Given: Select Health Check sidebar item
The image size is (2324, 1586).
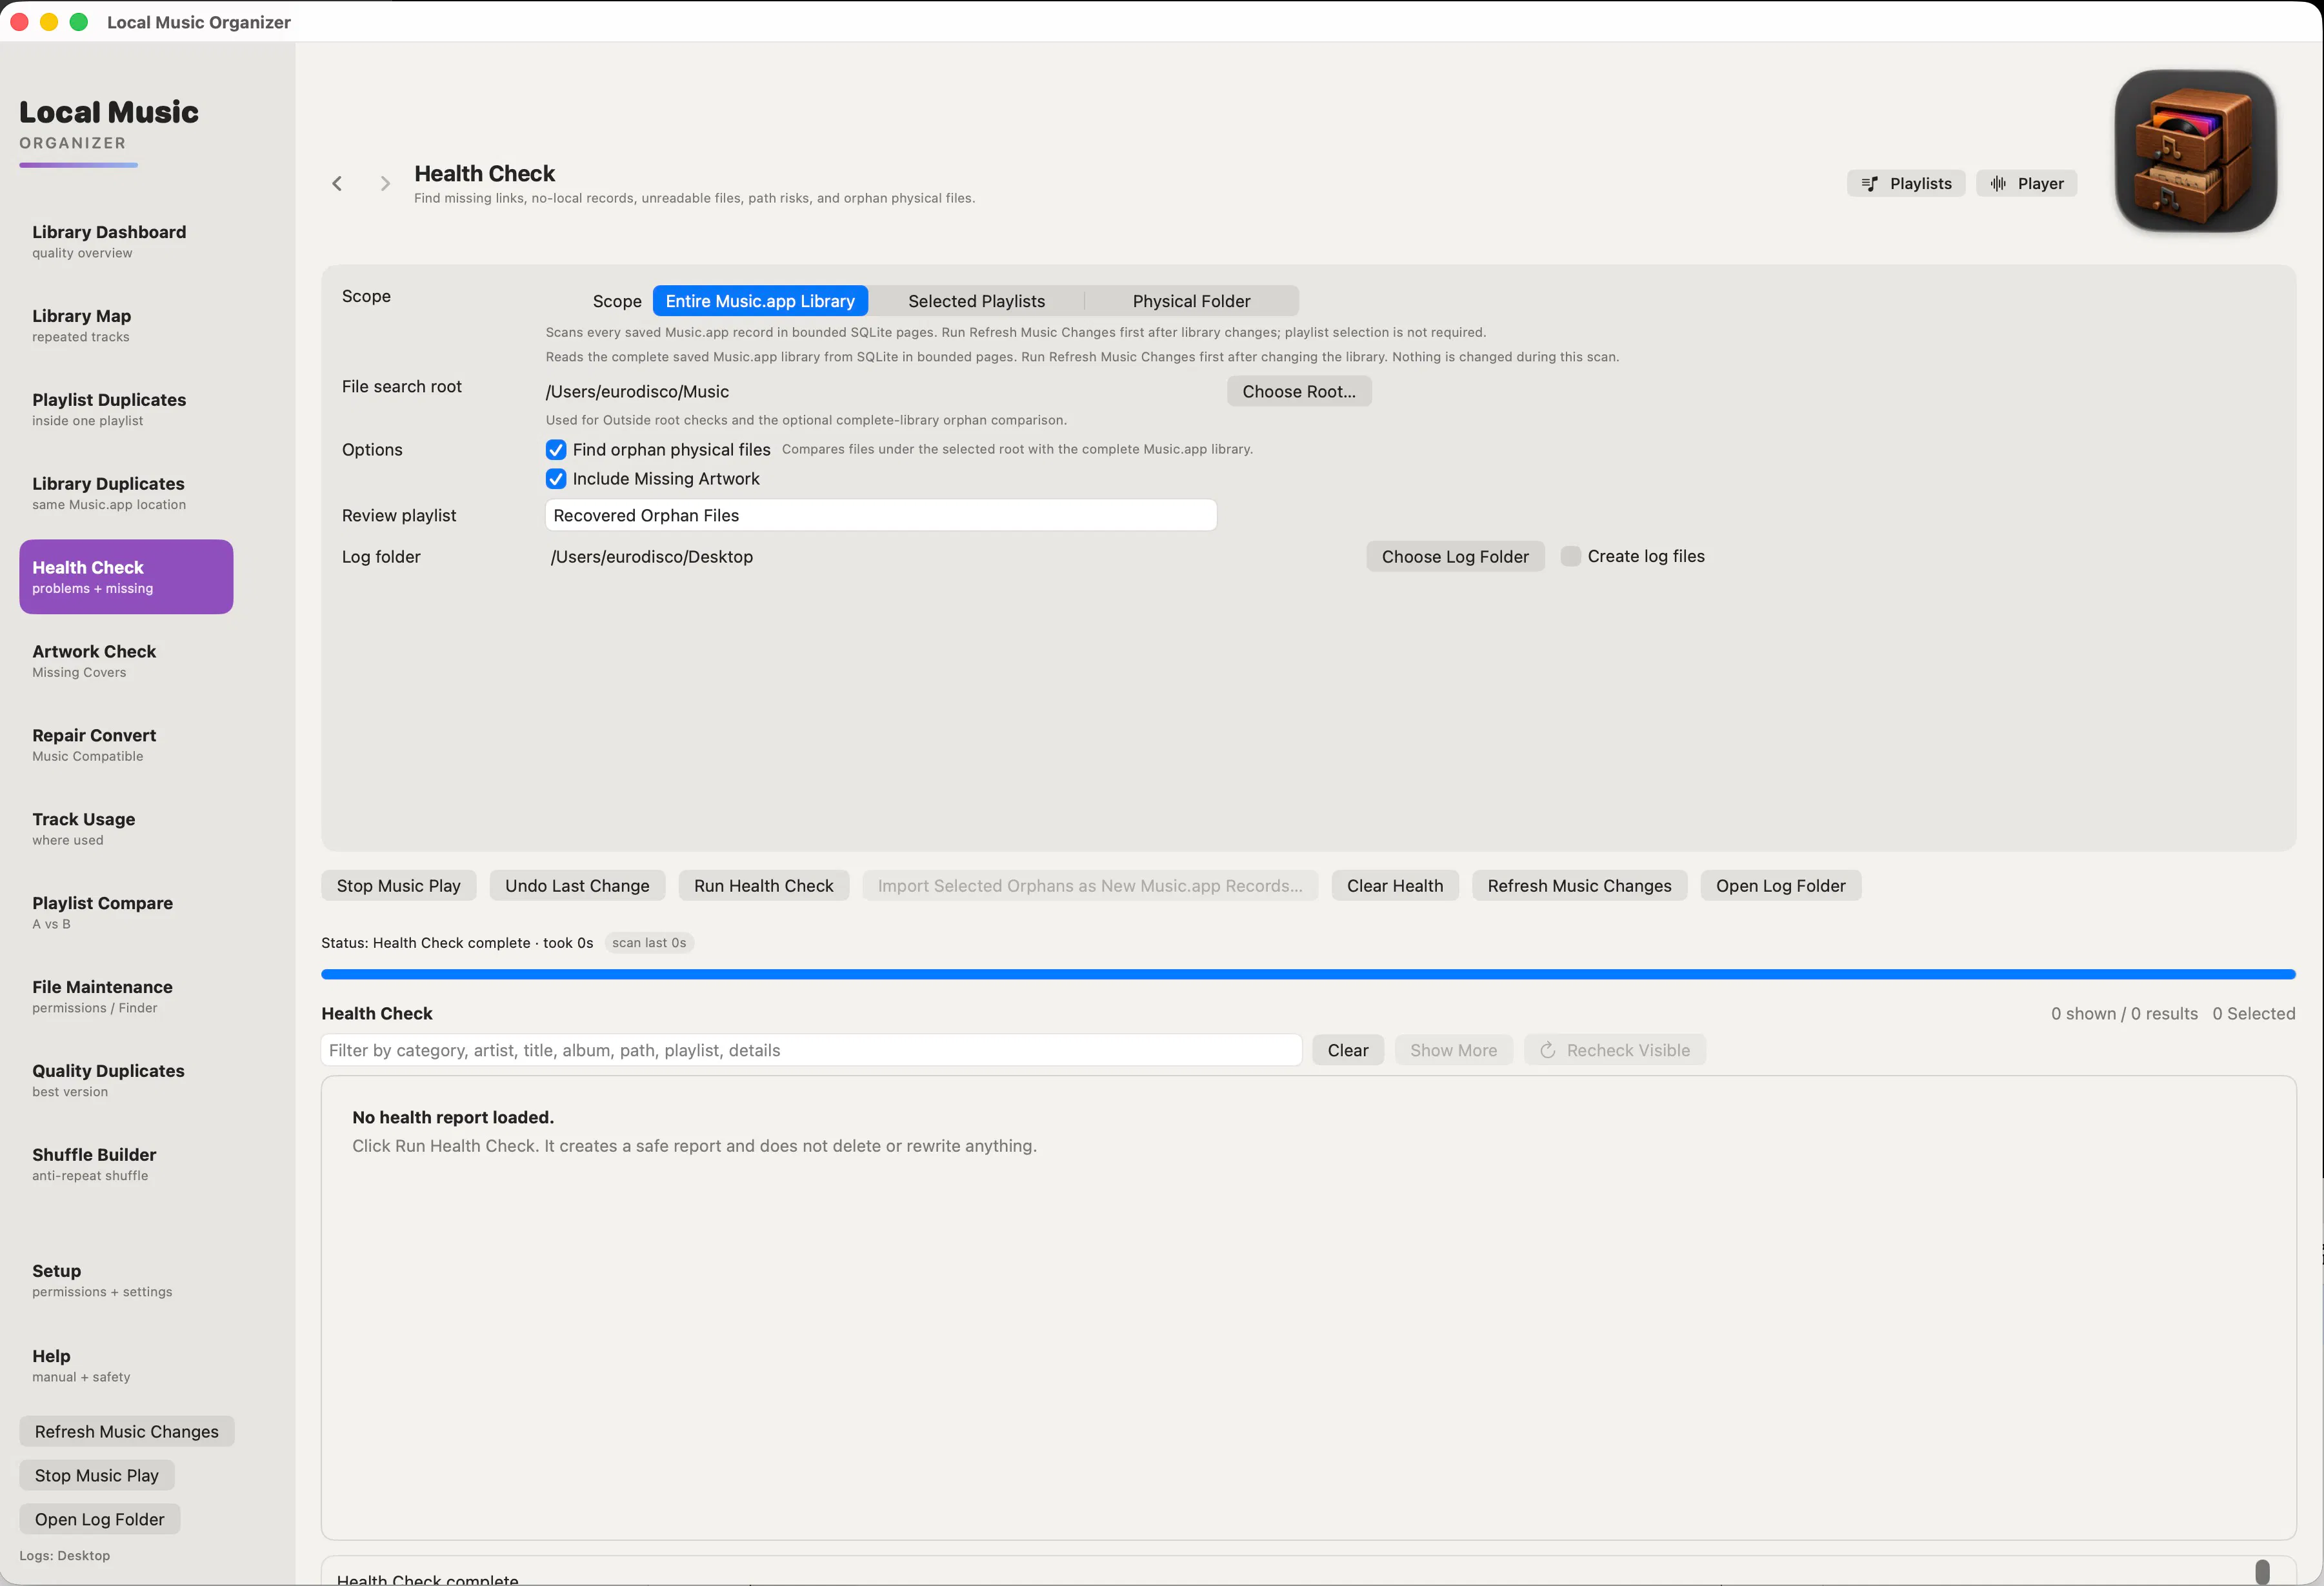Looking at the screenshot, I should coord(126,577).
